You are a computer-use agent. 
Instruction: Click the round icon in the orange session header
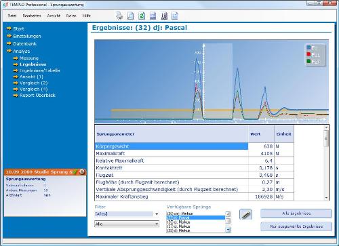point(82,172)
